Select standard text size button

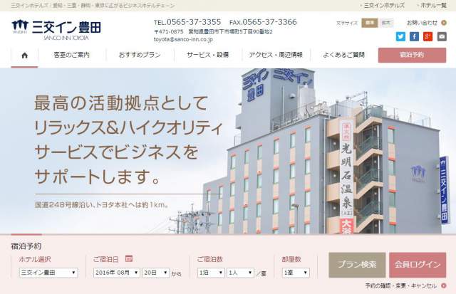pyautogui.click(x=369, y=23)
